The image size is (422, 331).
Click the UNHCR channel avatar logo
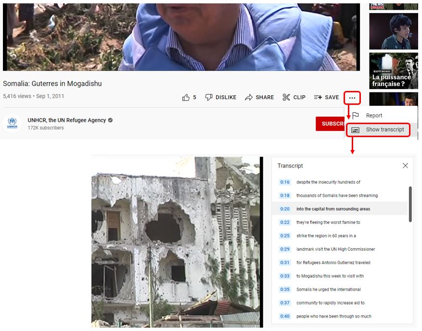pos(12,124)
